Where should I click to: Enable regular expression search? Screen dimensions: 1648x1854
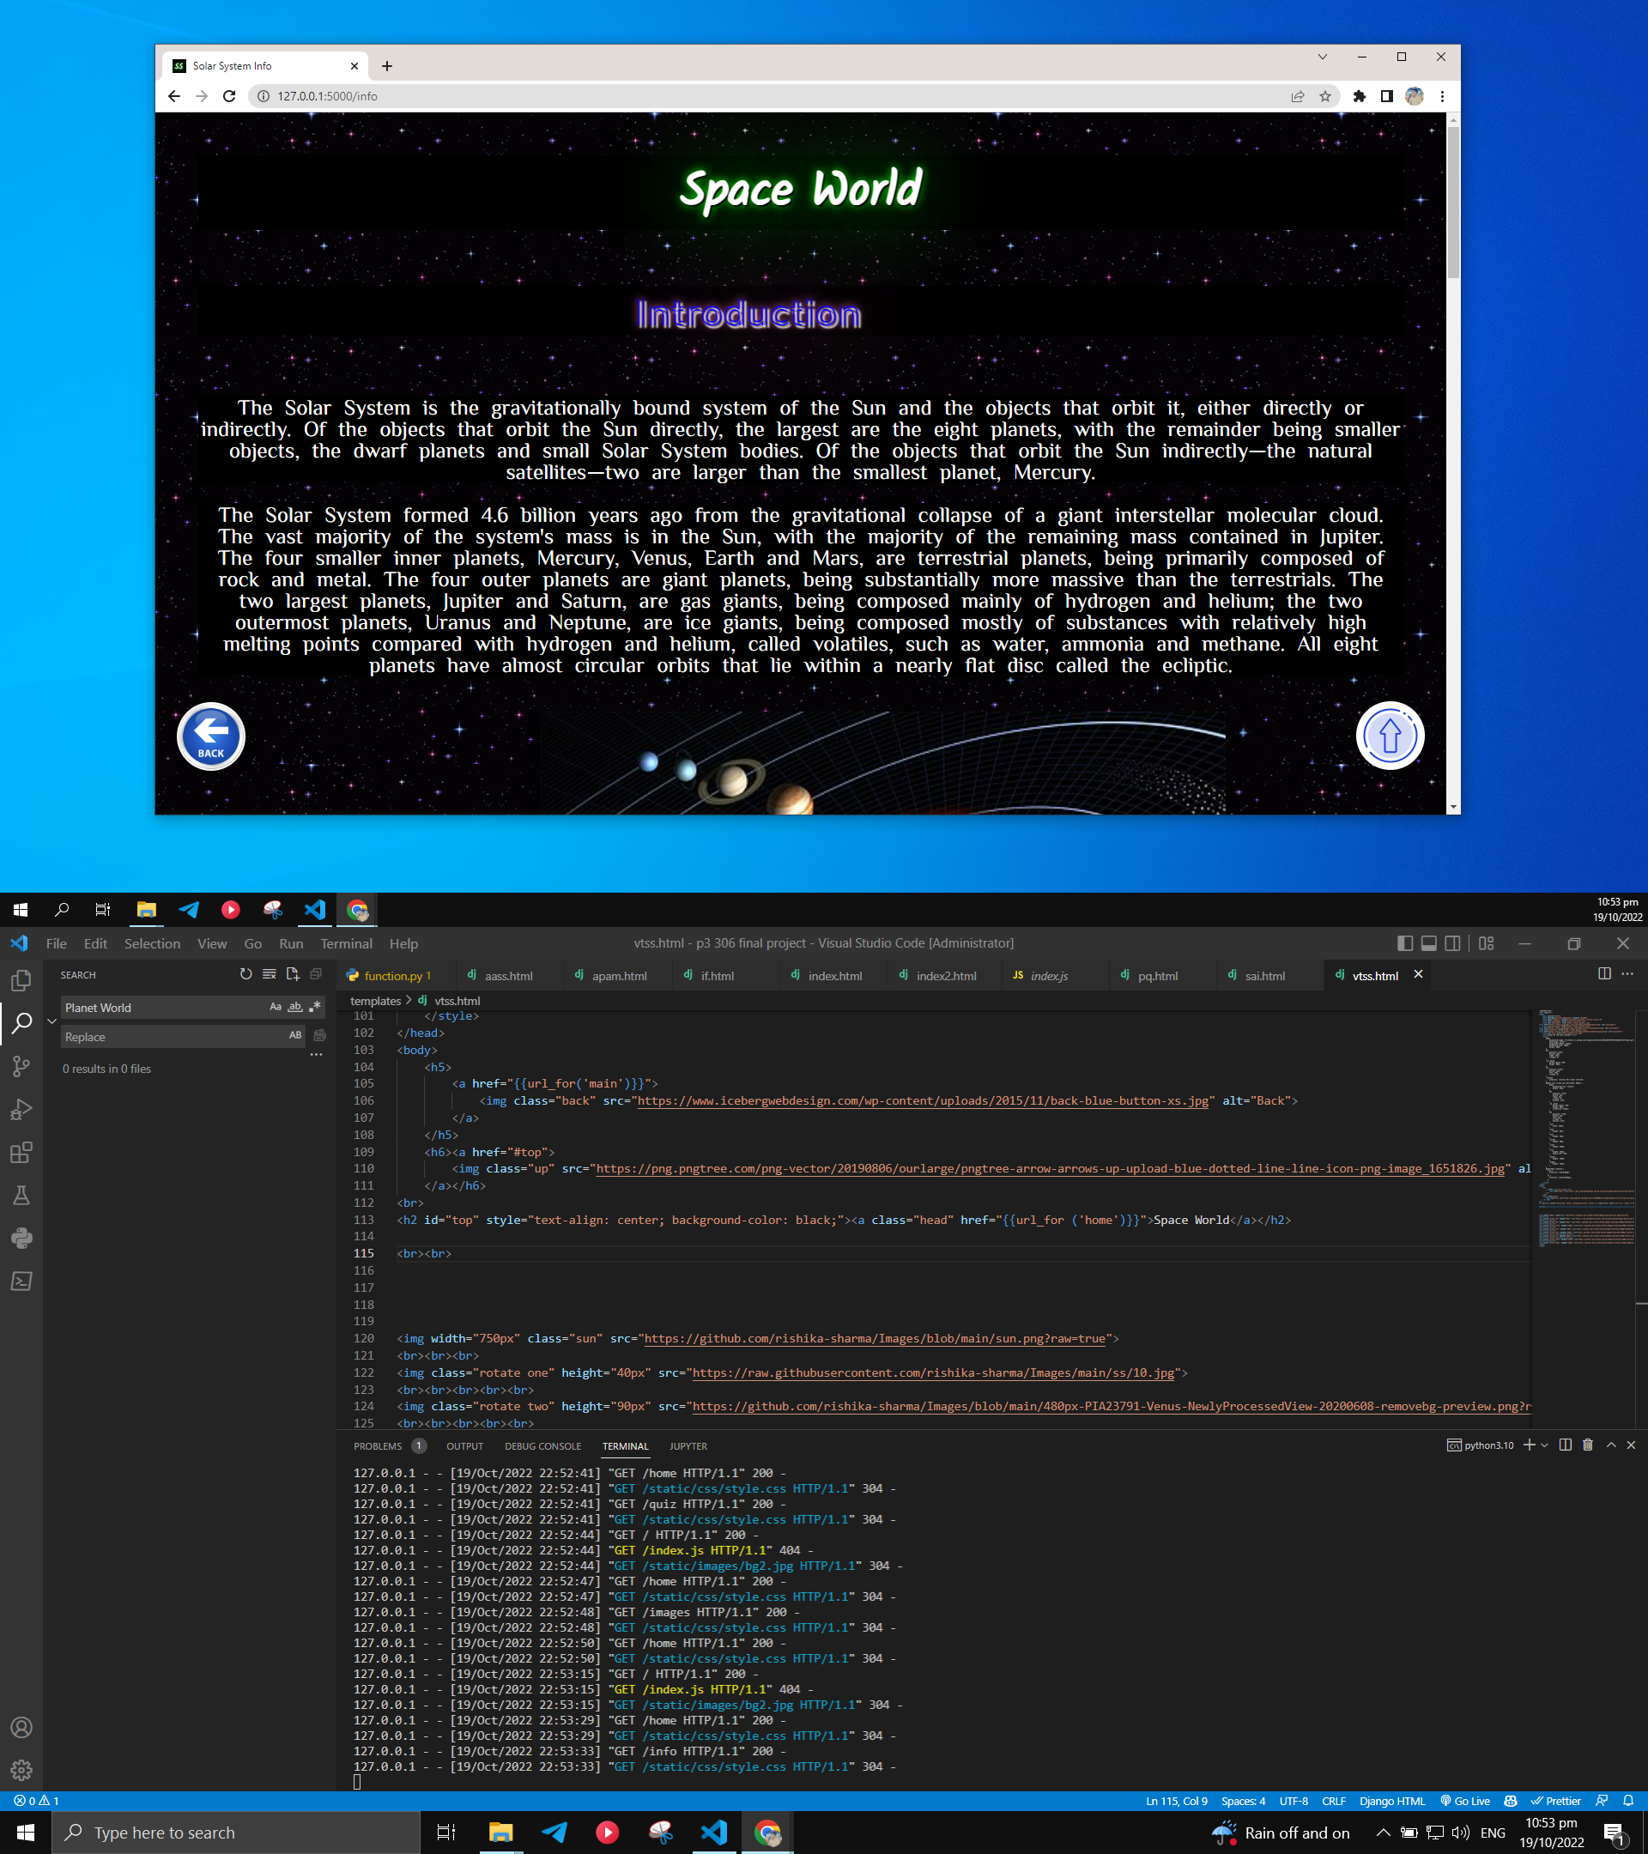[314, 1007]
